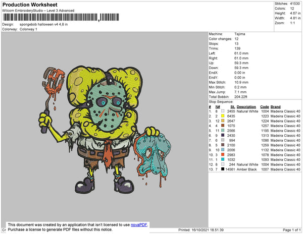Viewport: 303px width, 234px height.
Task: Click 'Natural White' in stop 12
Action: (x=247, y=164)
